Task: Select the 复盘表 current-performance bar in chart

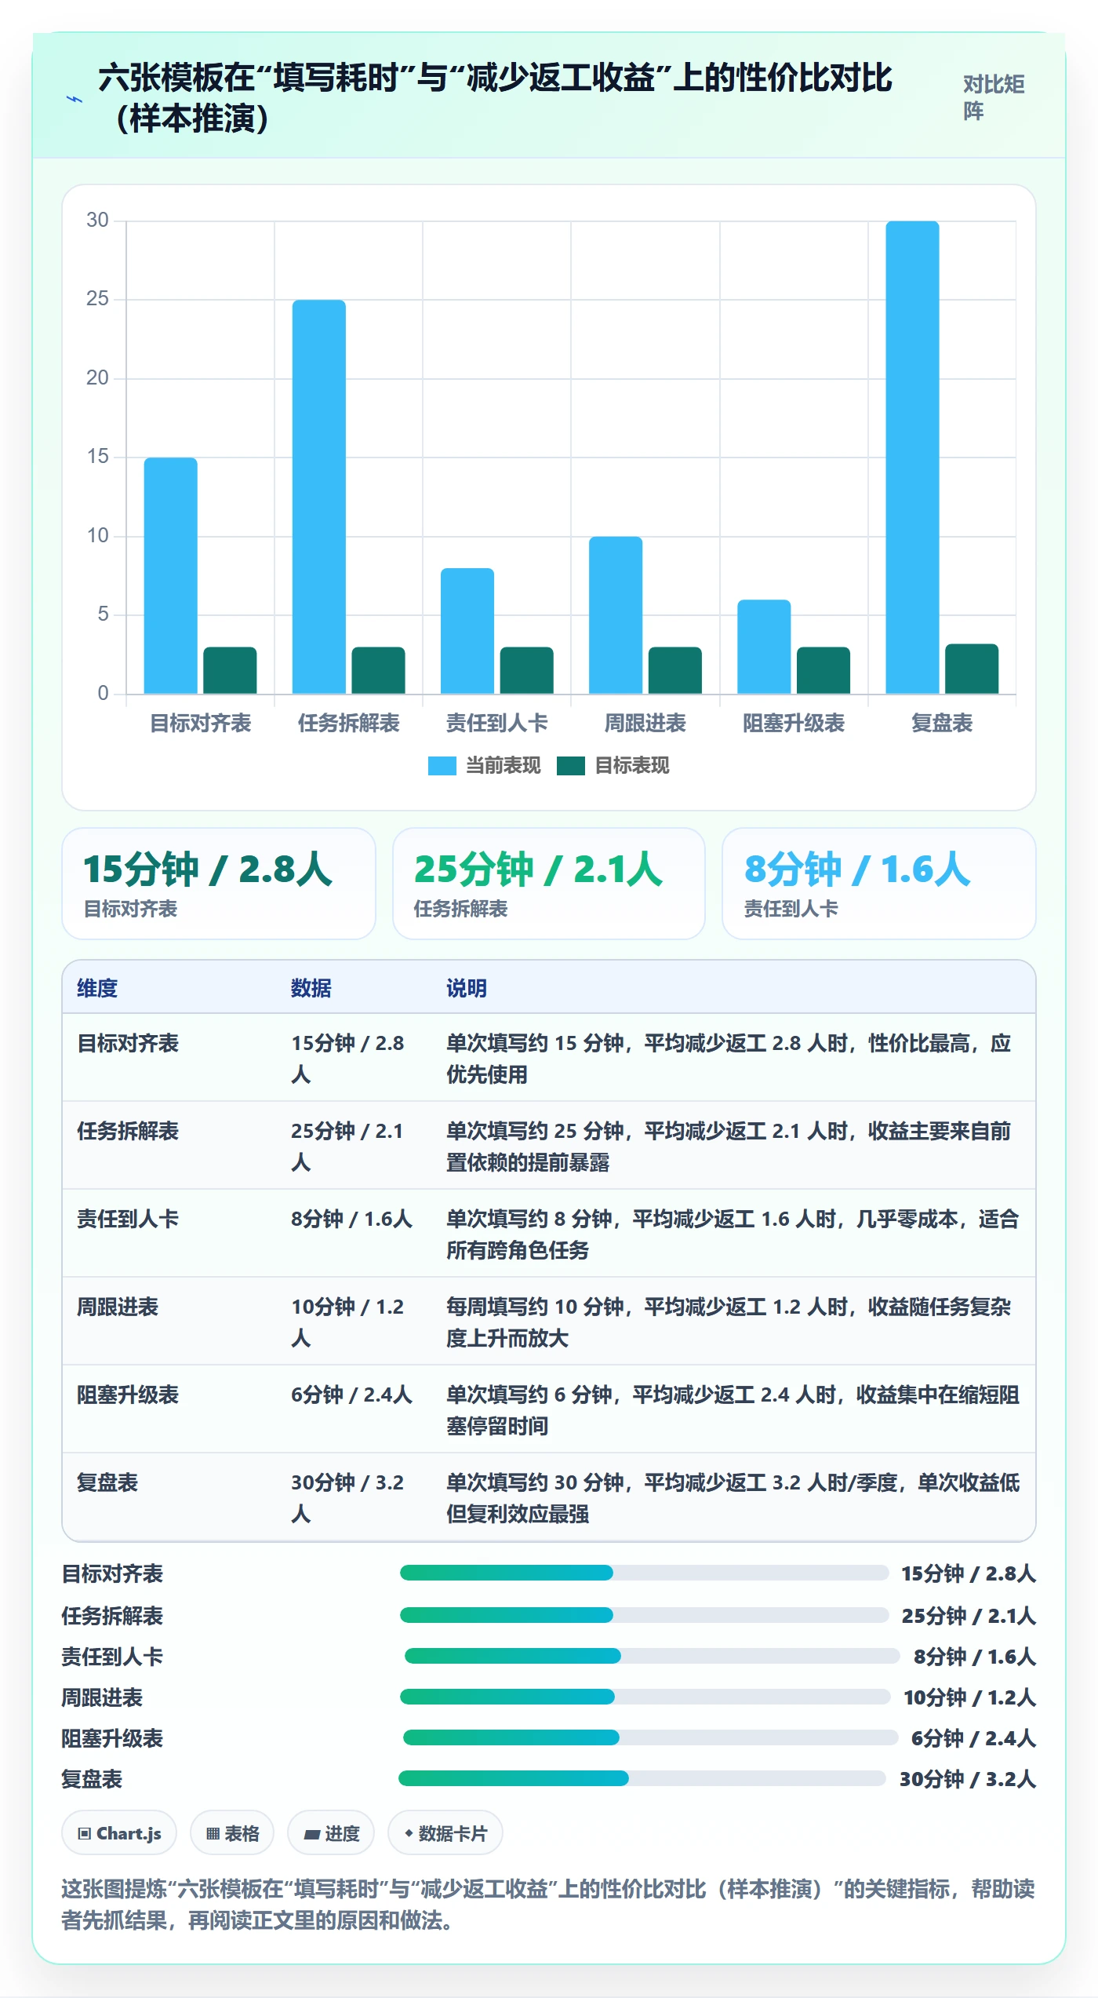Action: click(x=912, y=458)
